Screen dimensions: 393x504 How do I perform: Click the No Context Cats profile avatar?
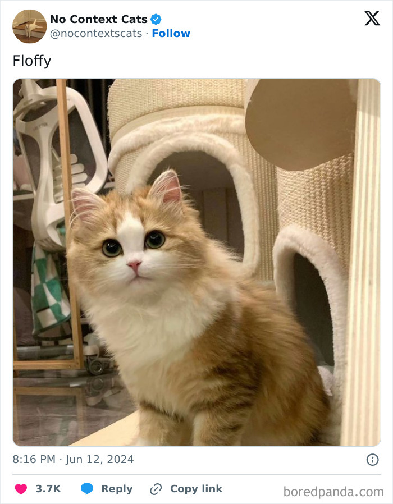(x=29, y=26)
